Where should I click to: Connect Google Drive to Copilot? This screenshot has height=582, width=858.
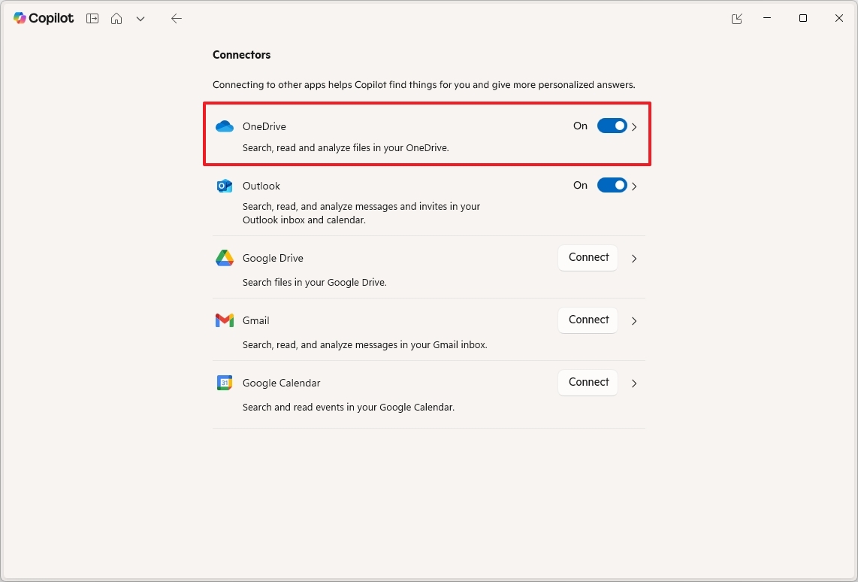588,258
